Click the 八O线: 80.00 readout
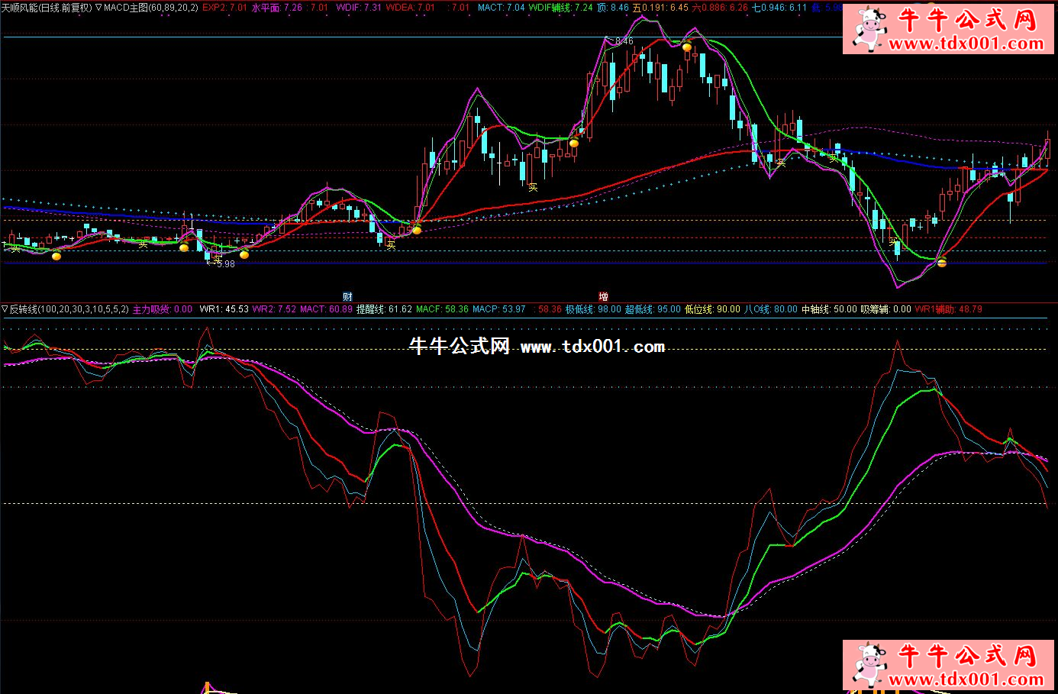Screen dimensions: 1058x694 pyautogui.click(x=771, y=309)
